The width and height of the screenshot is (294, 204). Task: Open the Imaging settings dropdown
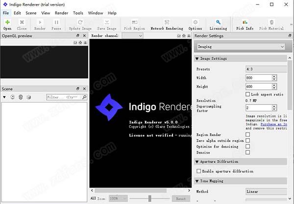coord(241,47)
